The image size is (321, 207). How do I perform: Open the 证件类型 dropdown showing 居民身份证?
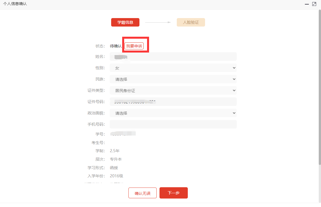(173, 90)
